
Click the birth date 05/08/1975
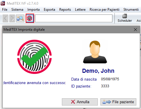pos(110,79)
